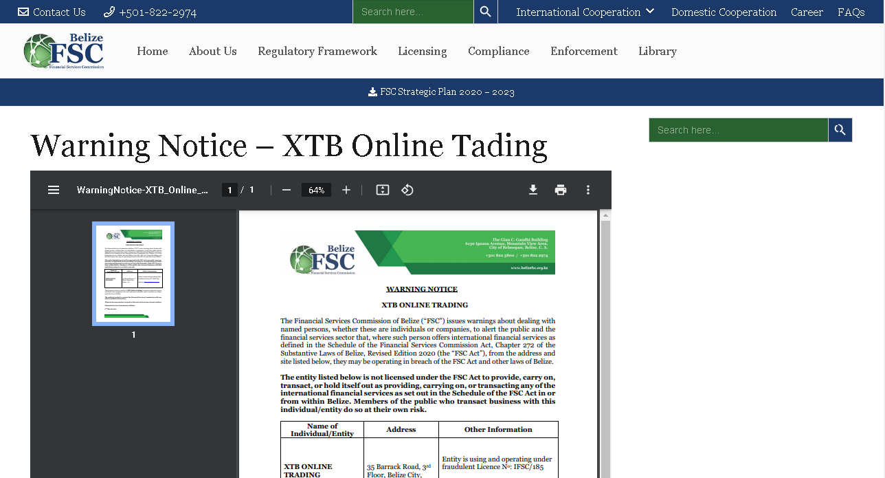Click FSC Strategic Plan 2020 – 2023 link

tap(447, 91)
